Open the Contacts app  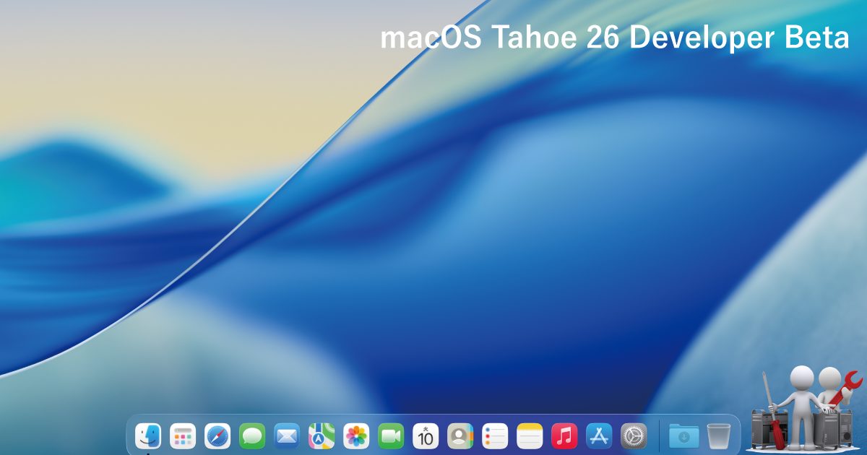460,435
